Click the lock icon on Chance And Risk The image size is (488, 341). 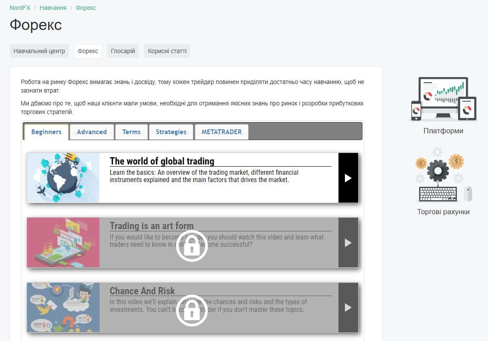192,311
